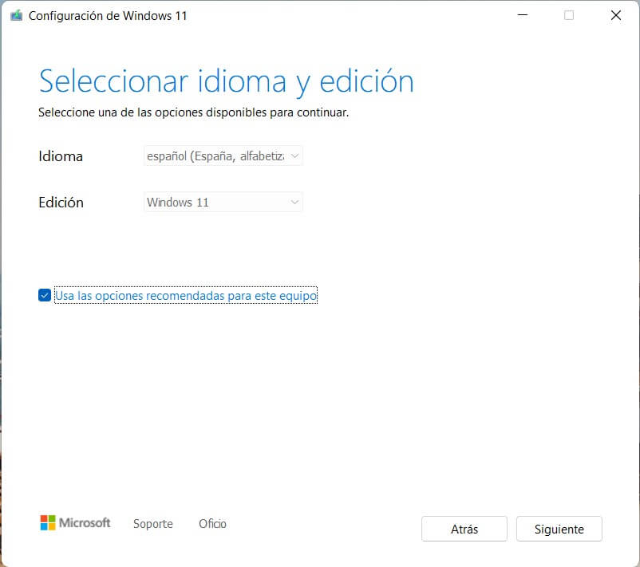
Task: Go back with the Atrás button
Action: click(464, 529)
